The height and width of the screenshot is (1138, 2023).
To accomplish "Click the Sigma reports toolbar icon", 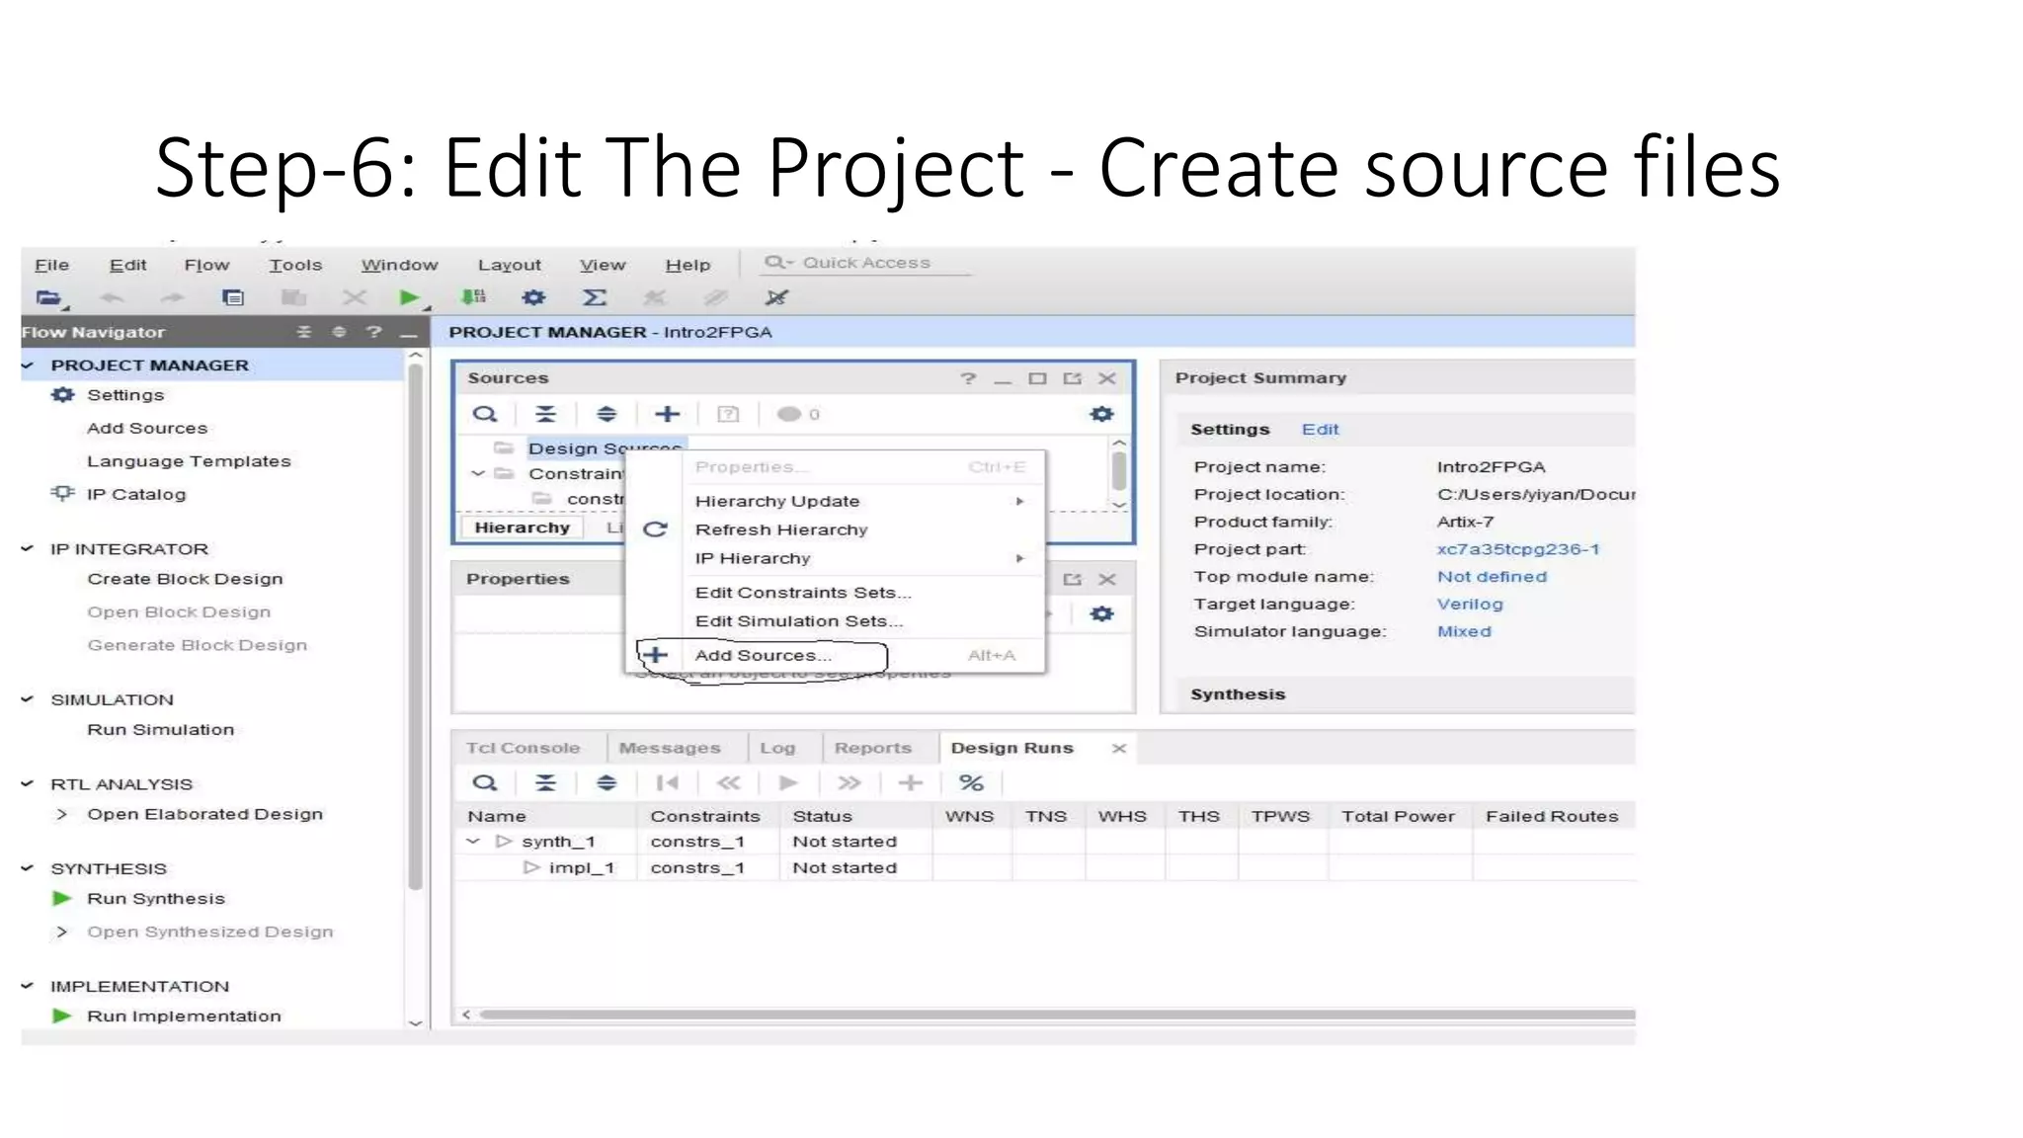I will (x=594, y=297).
